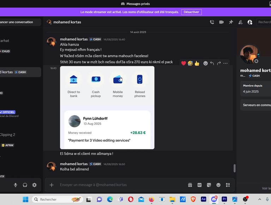The width and height of the screenshot is (271, 205).
Task: Reply to the message arrow icon
Action: [212, 63]
